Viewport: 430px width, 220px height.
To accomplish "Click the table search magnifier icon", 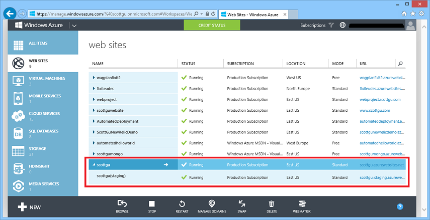I will 400,64.
